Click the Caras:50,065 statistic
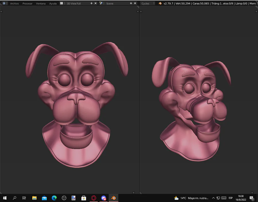The width and height of the screenshot is (258, 202). point(201,3)
